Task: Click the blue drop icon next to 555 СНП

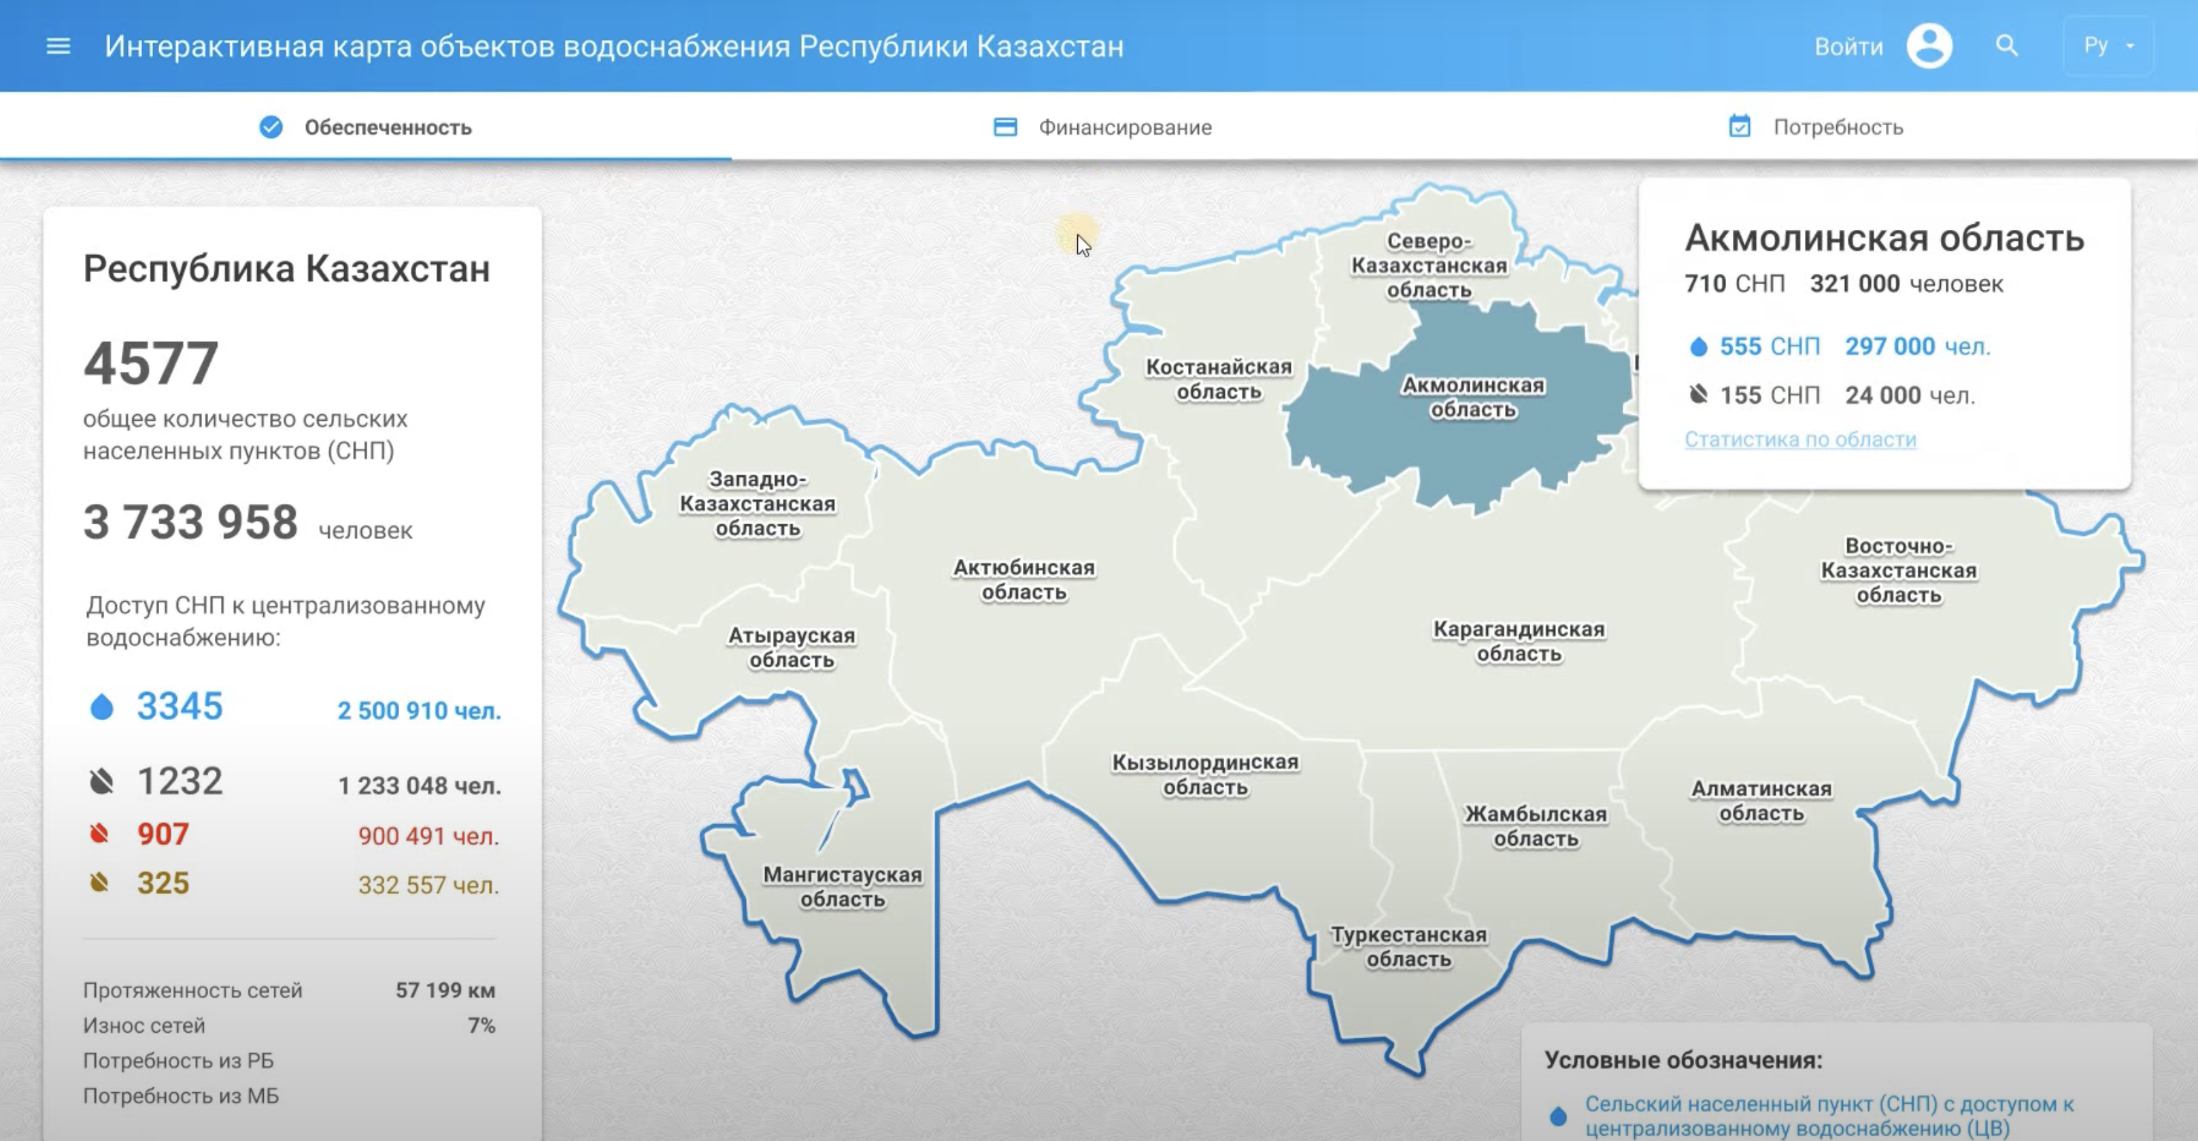Action: click(x=1698, y=347)
